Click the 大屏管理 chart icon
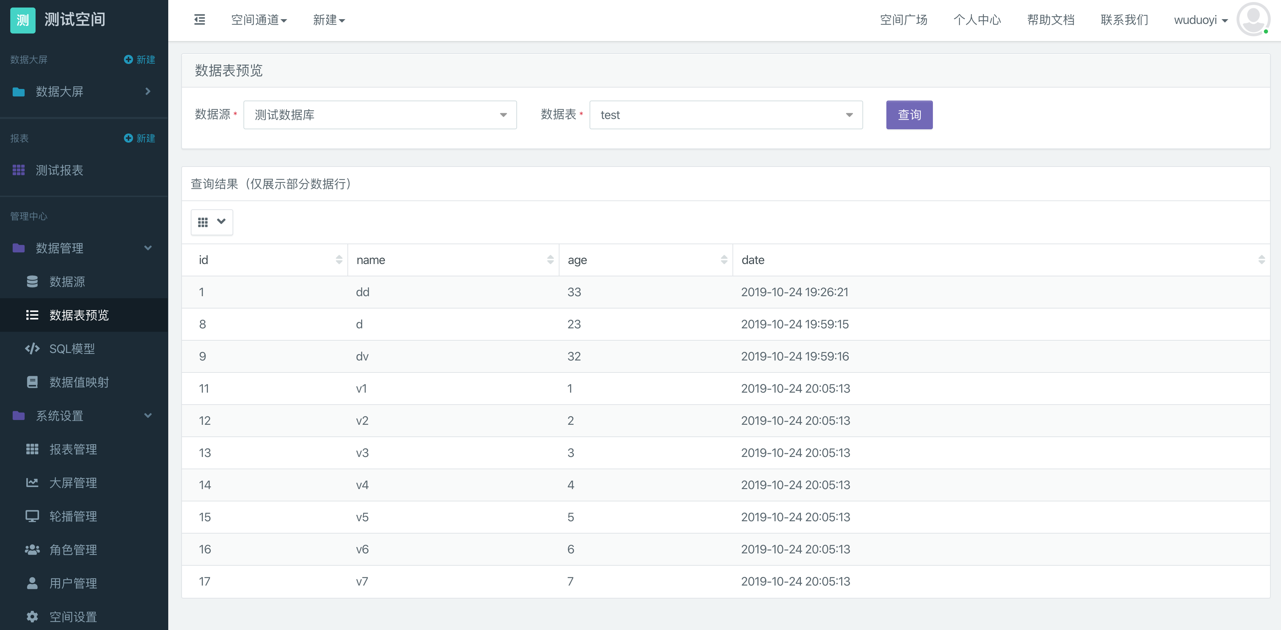This screenshot has height=630, width=1281. coord(32,482)
